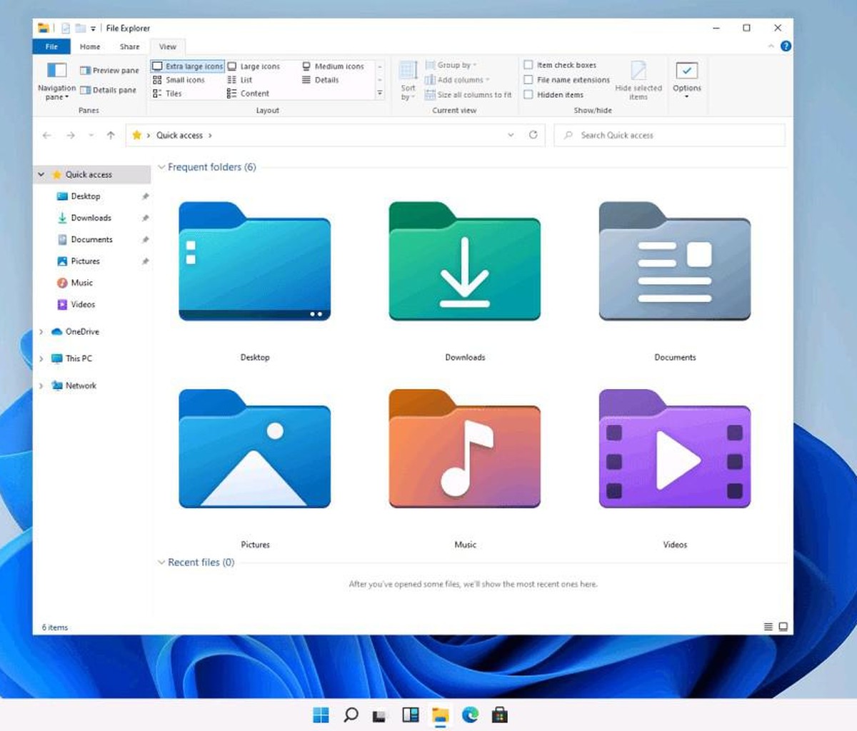This screenshot has height=731, width=857.
Task: Go up one level with Up arrow
Action: pyautogui.click(x=111, y=135)
